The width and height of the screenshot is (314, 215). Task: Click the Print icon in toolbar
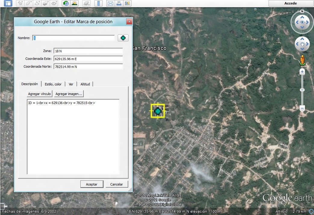[119, 3]
